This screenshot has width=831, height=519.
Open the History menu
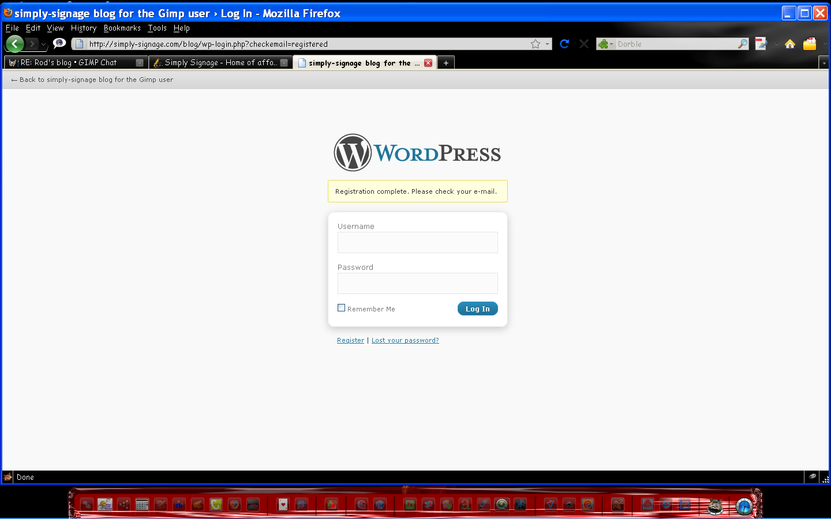click(x=84, y=28)
